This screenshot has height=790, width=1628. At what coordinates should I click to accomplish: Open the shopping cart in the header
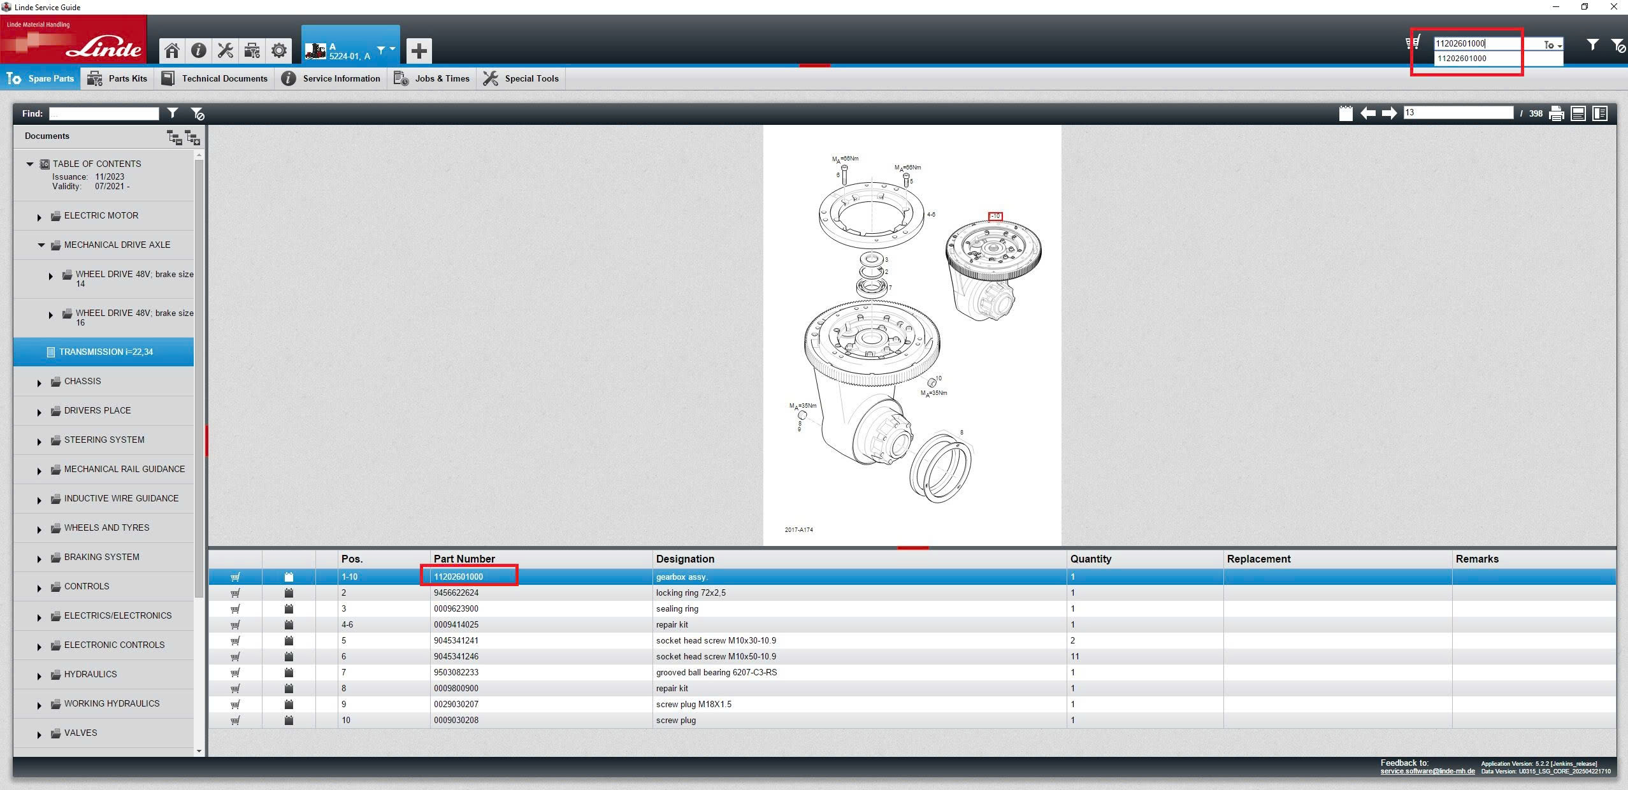click(x=1413, y=43)
